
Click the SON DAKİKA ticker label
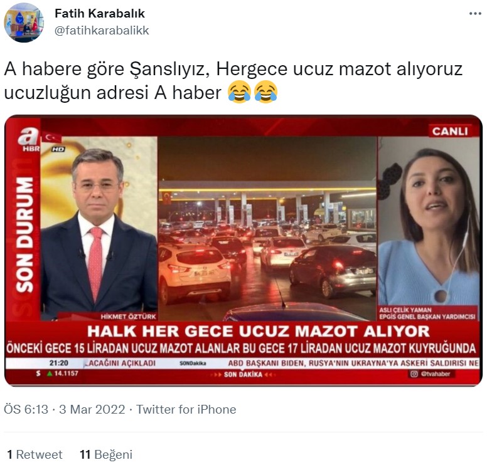point(243,374)
